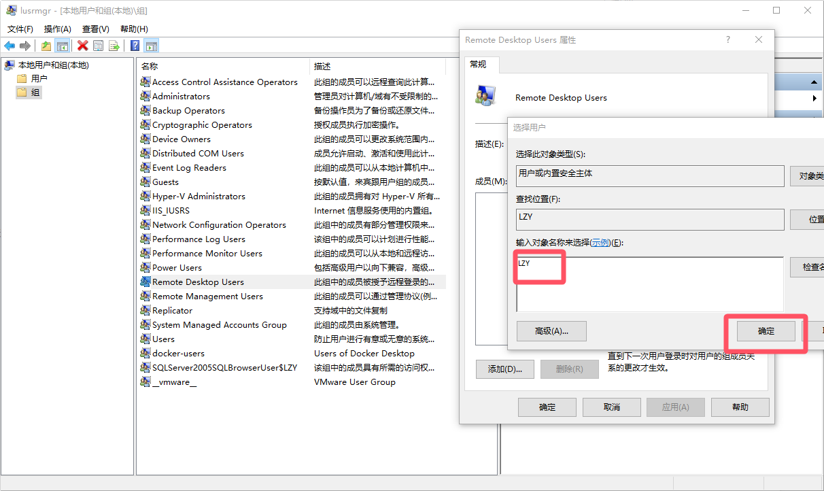Screen dimensions: 824x491
Task: Select 本地用户和组(本地) root tree node
Action: coord(53,65)
